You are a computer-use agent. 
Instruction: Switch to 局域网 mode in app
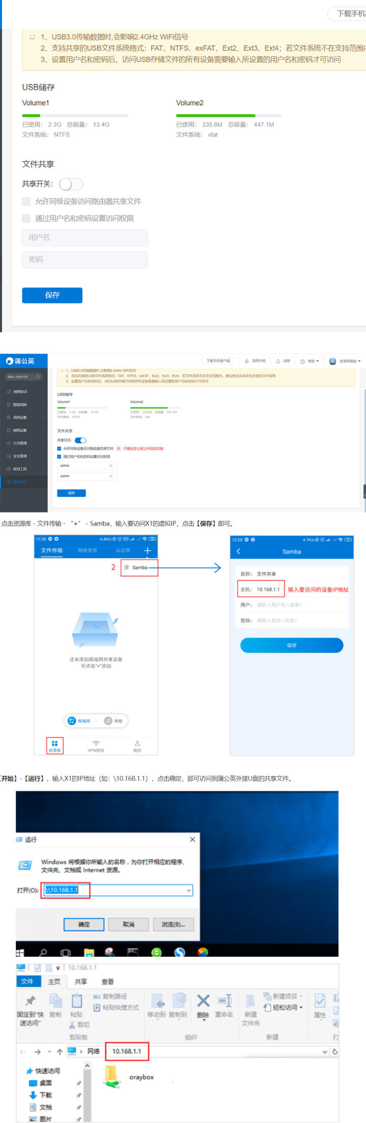(x=79, y=721)
